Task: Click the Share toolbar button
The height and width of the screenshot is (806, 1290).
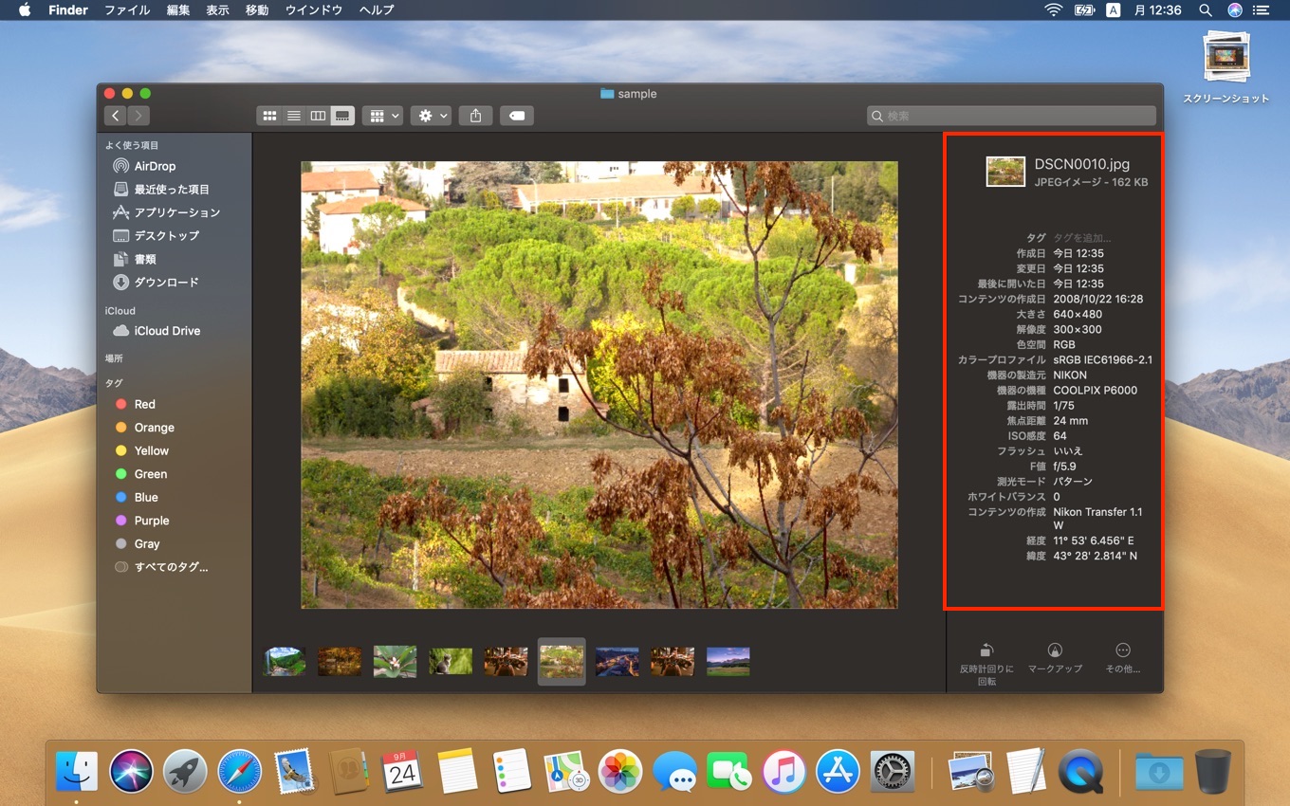Action: (x=475, y=116)
